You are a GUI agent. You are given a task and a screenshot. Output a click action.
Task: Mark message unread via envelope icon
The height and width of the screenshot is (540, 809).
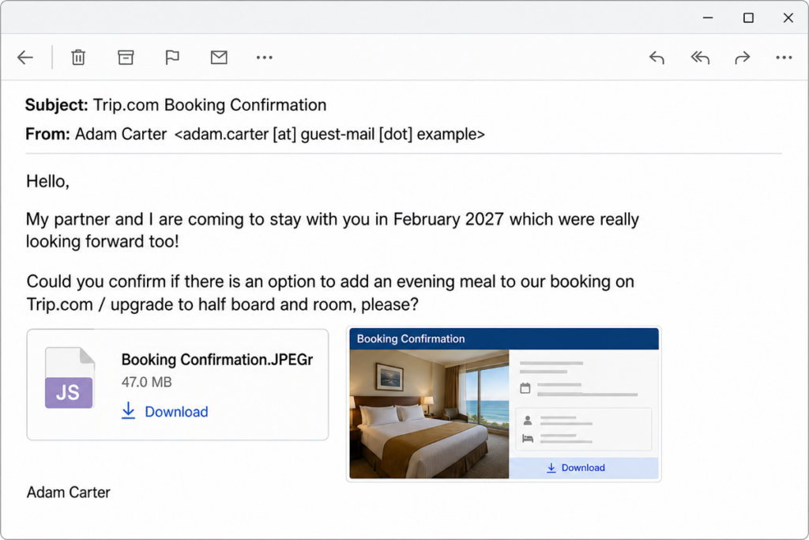tap(219, 57)
